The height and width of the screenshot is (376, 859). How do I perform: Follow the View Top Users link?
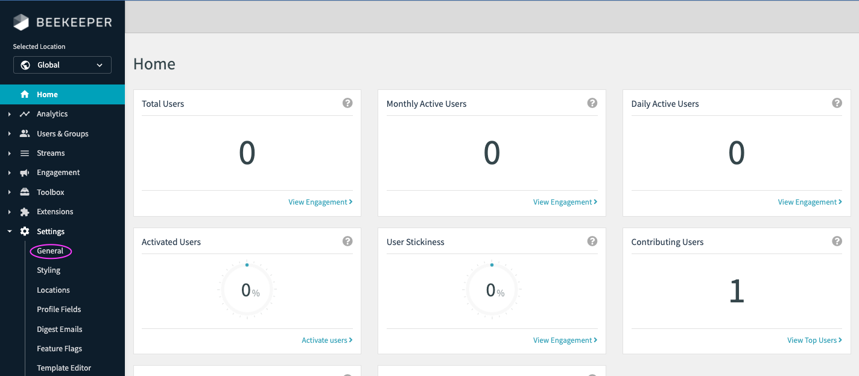(x=815, y=340)
